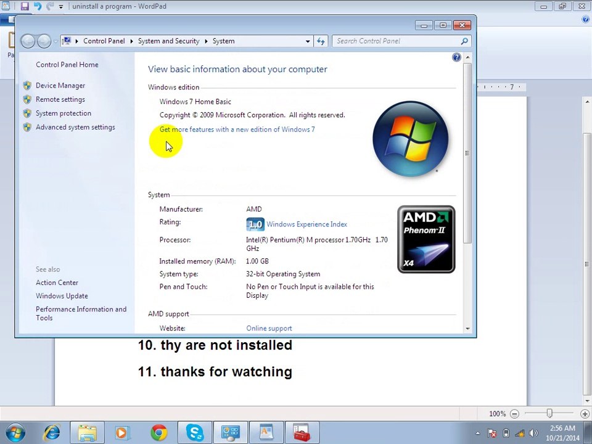Open Remote settings link
This screenshot has width=592, height=444.
coord(60,100)
